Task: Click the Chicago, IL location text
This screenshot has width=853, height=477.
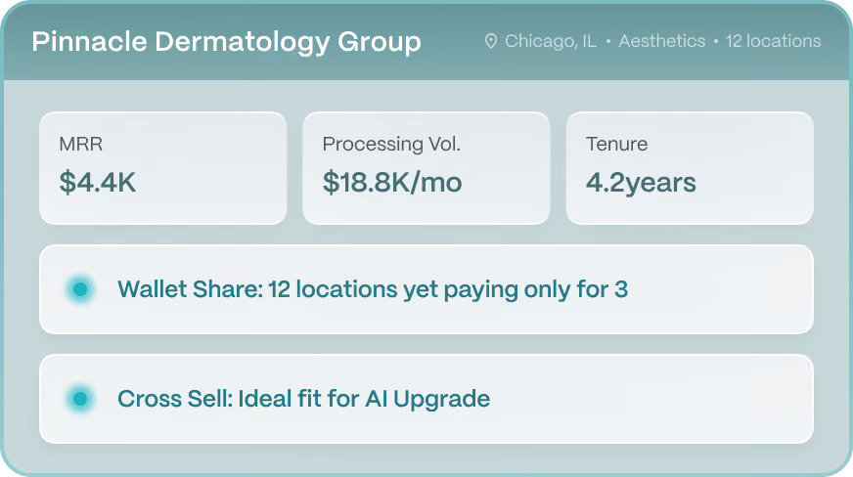Action: click(551, 41)
